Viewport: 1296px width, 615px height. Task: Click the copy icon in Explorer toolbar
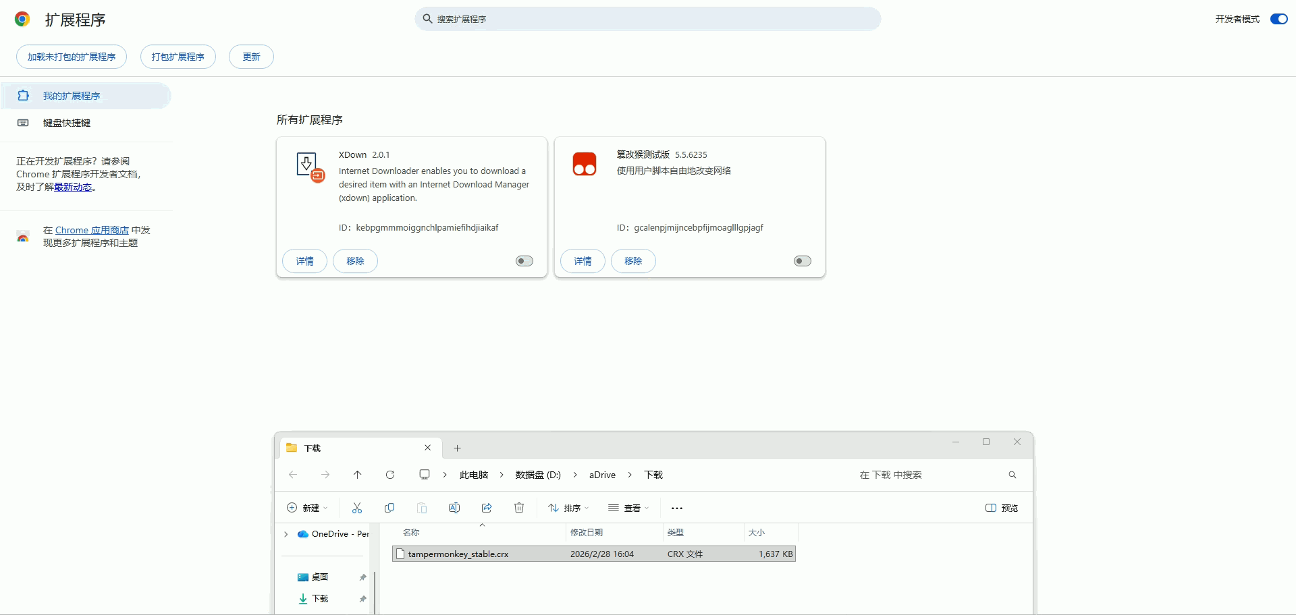tap(389, 508)
